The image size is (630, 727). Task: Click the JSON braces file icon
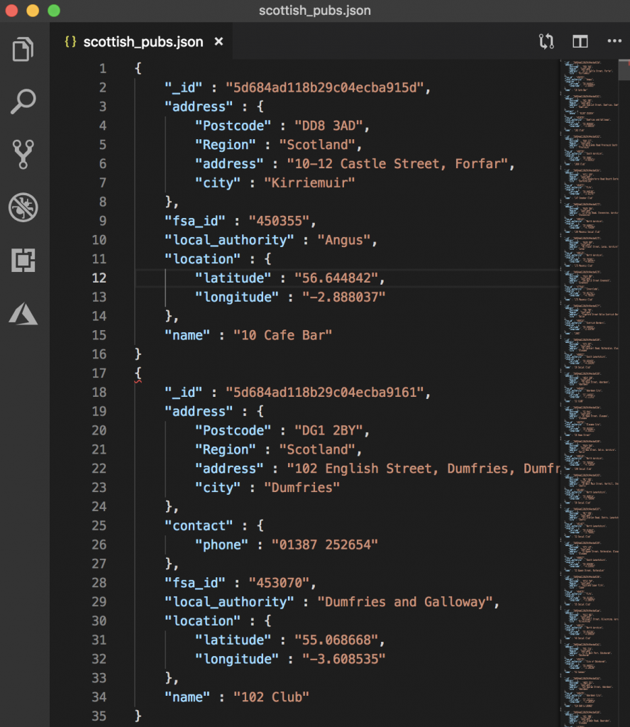(x=70, y=42)
